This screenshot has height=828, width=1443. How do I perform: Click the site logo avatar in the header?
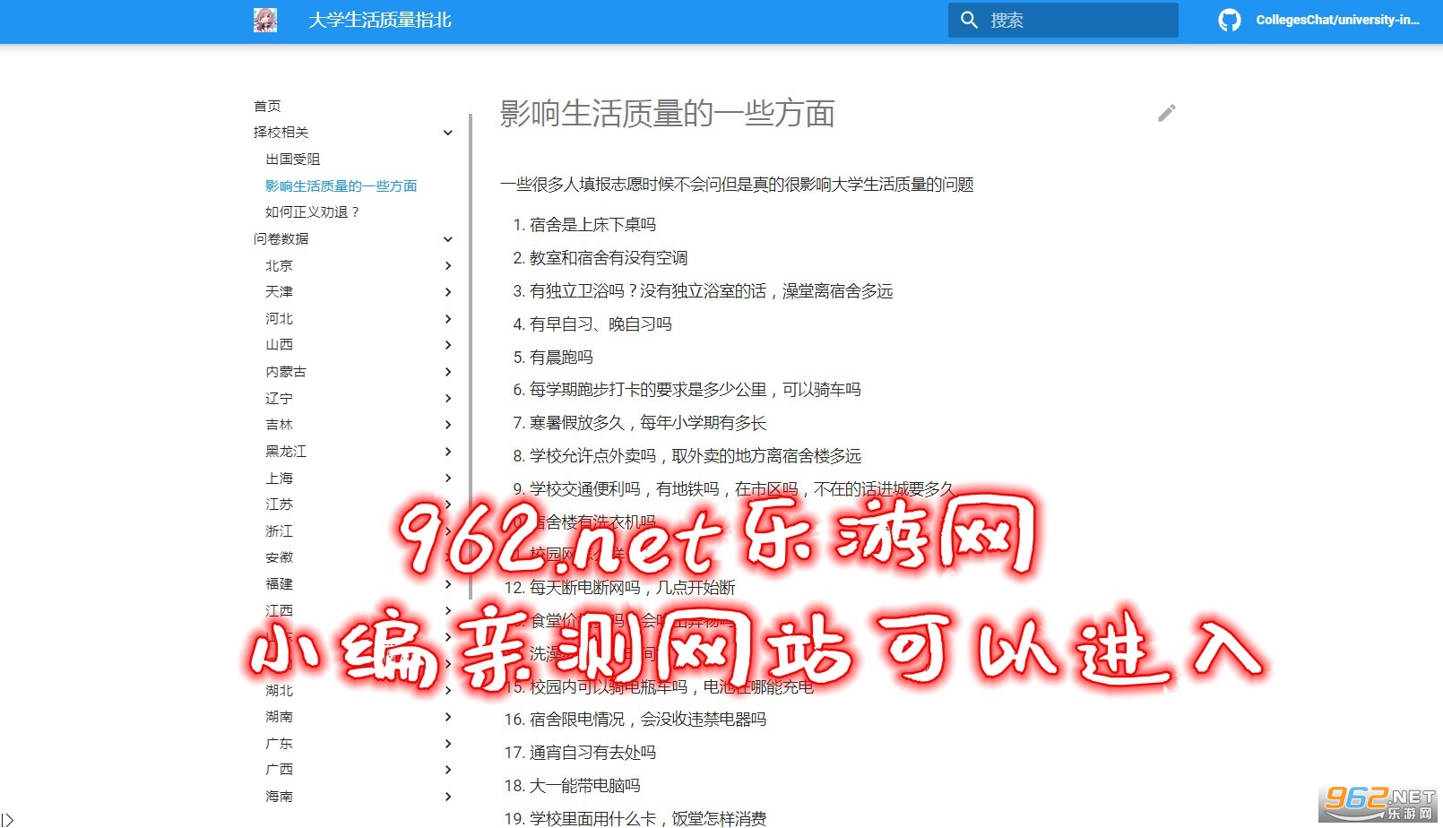pyautogui.click(x=264, y=20)
